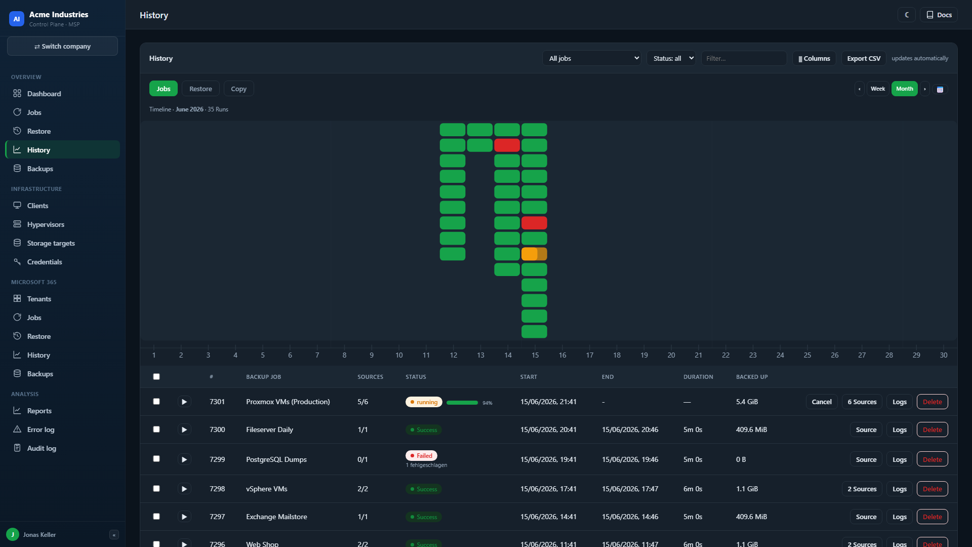Expand 2 Sources for vSphere VMs

(x=862, y=489)
